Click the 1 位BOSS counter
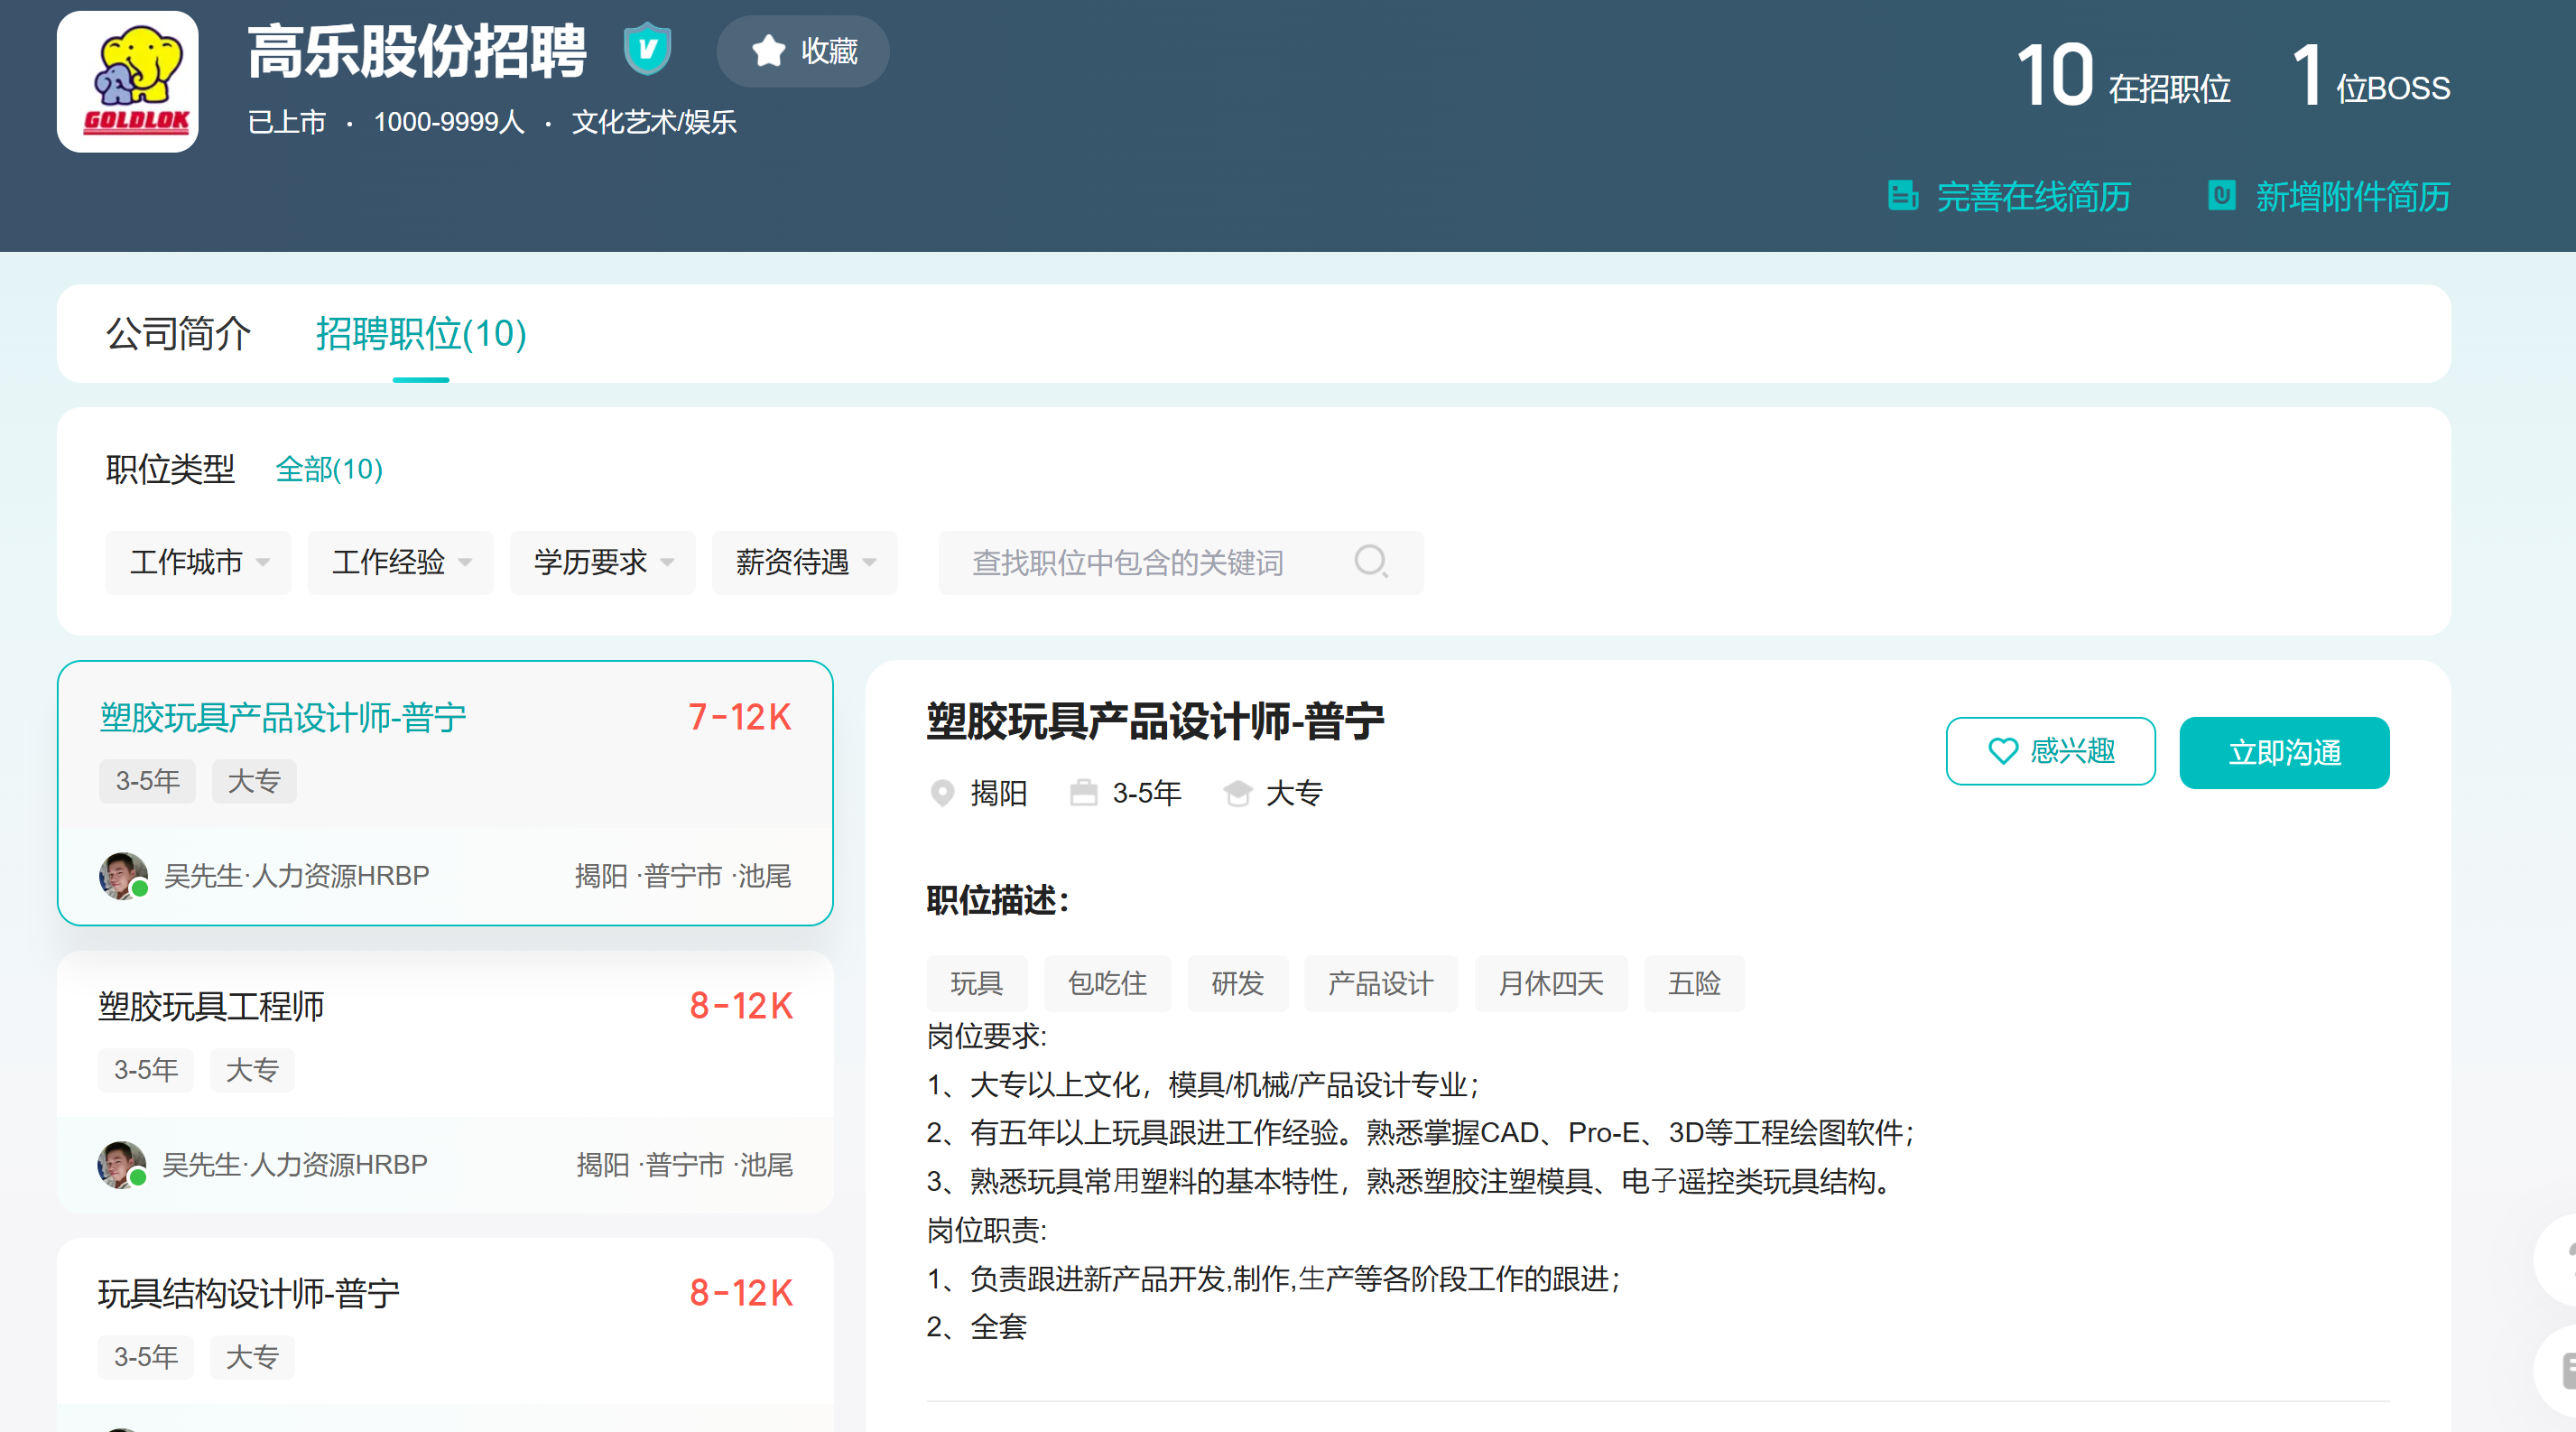 2371,76
